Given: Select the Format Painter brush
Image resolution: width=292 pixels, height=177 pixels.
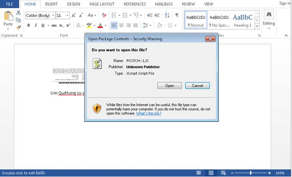Looking at the screenshot, I should pyautogui.click(x=18, y=27).
